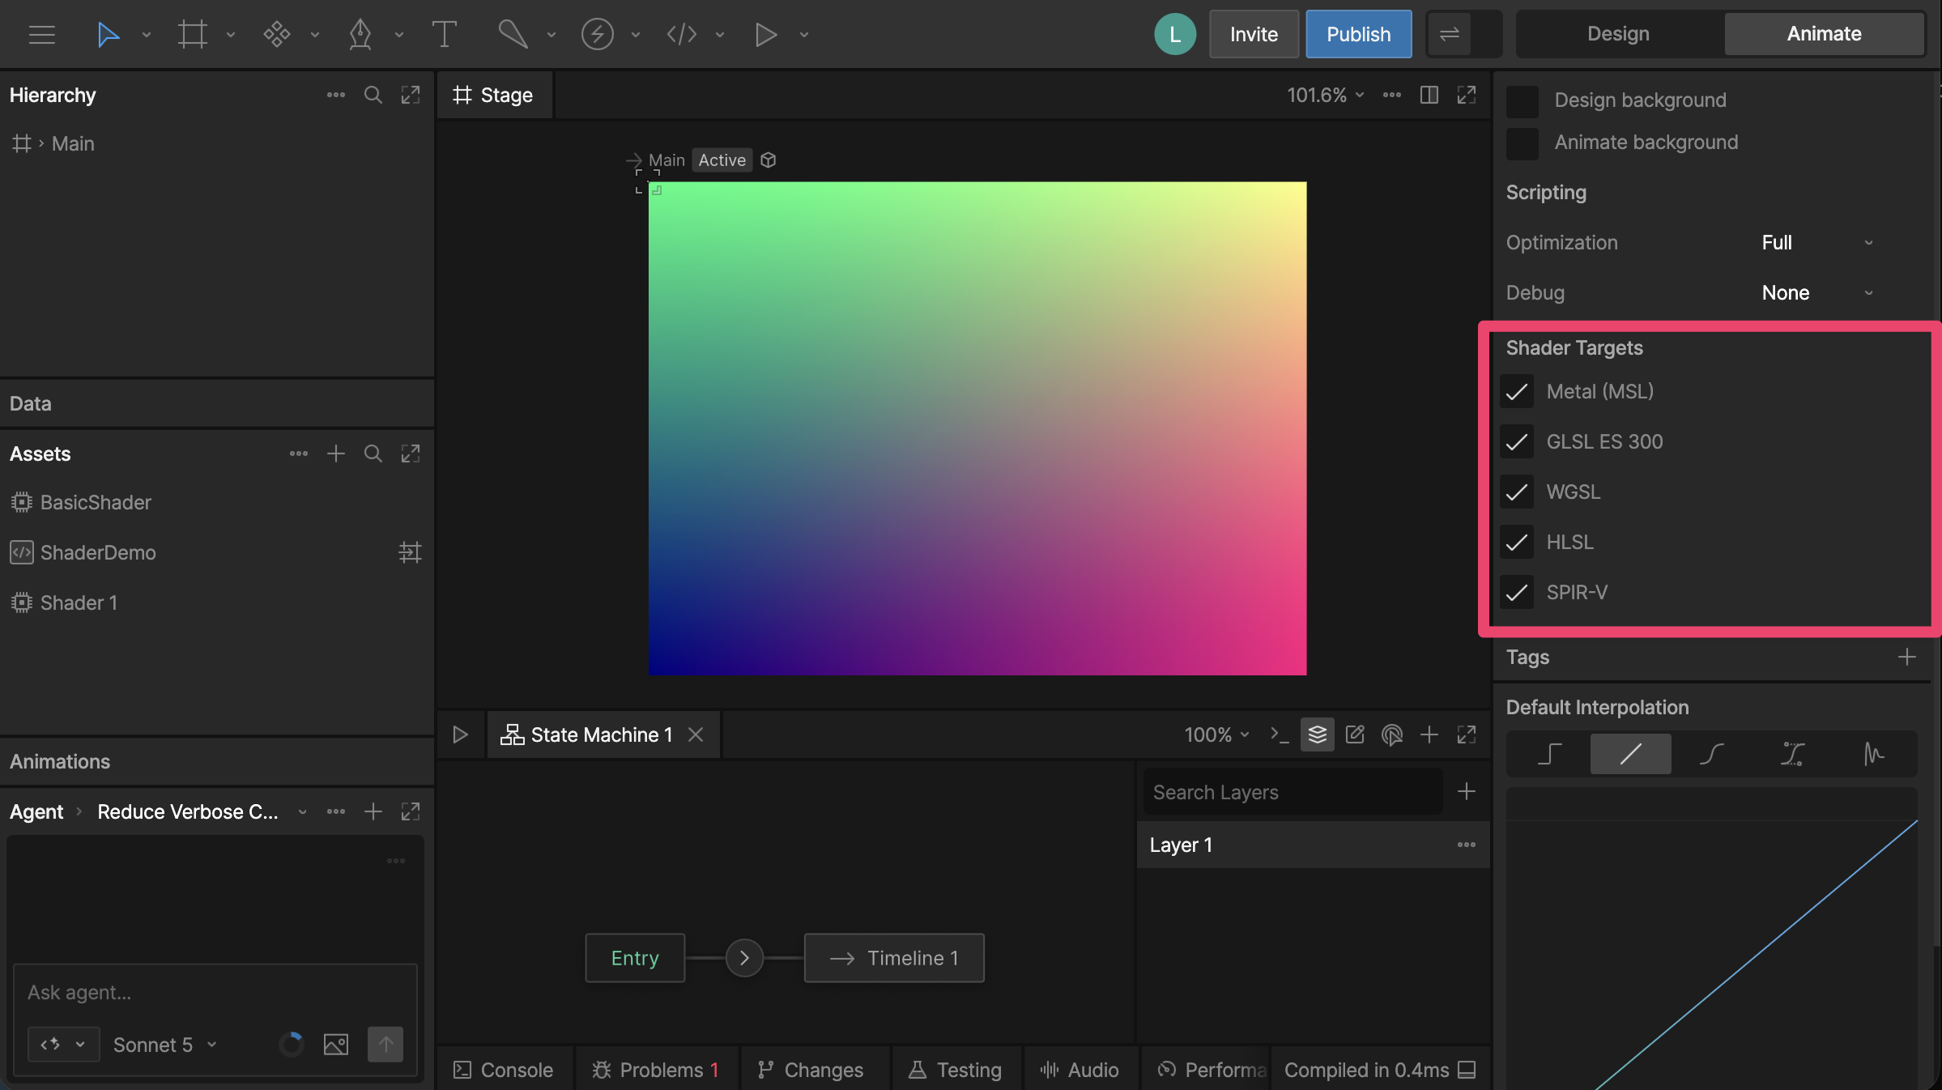Open the Problems tab
The height and width of the screenshot is (1090, 1942).
(x=656, y=1070)
